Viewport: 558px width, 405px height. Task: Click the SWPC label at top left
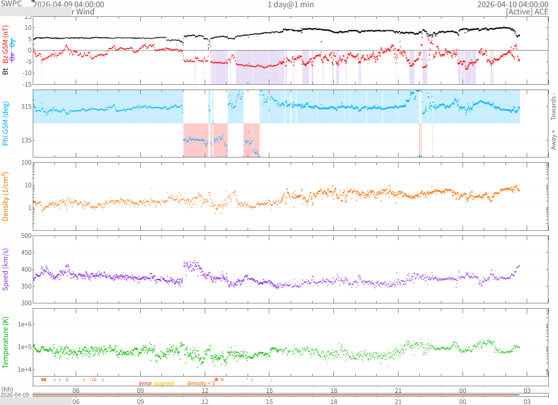pyautogui.click(x=12, y=3)
